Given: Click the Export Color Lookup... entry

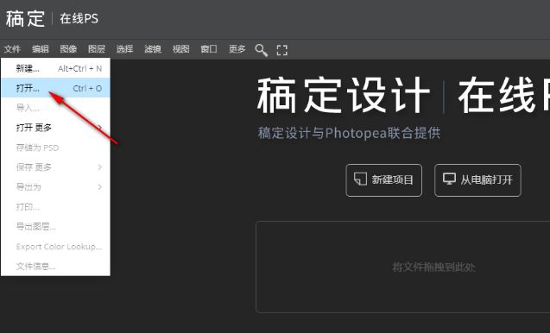Looking at the screenshot, I should pos(55,247).
